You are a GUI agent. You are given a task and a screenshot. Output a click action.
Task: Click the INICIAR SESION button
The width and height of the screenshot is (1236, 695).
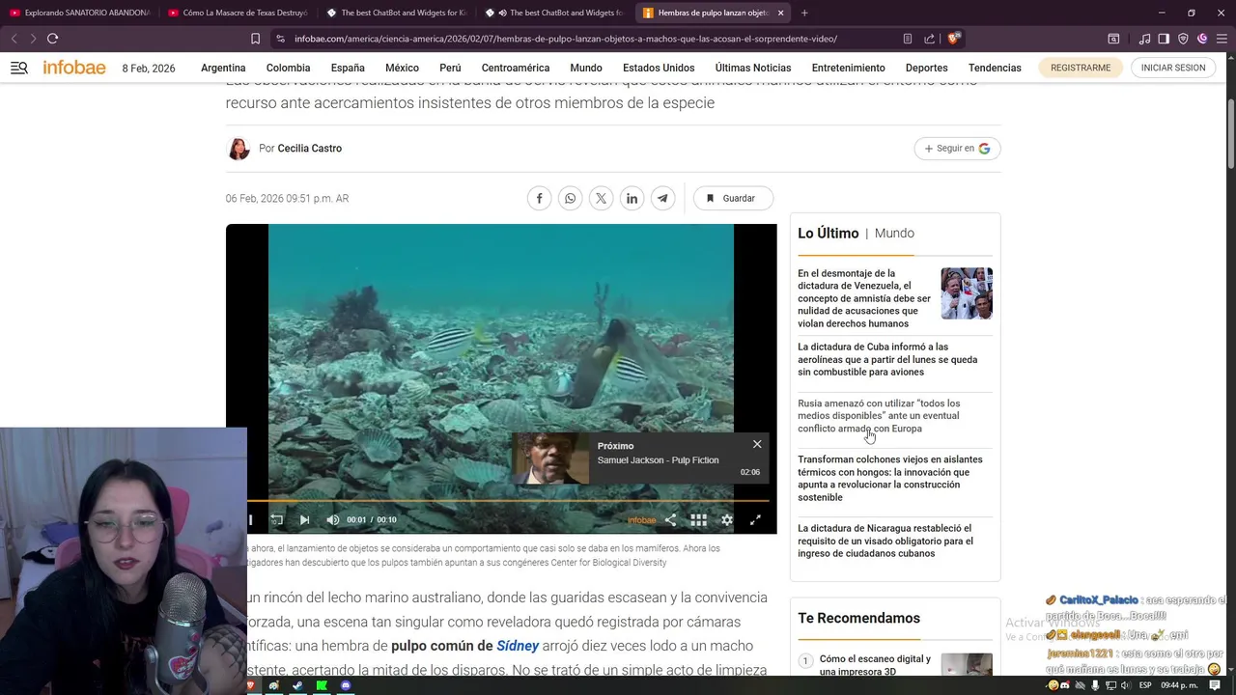1172,68
